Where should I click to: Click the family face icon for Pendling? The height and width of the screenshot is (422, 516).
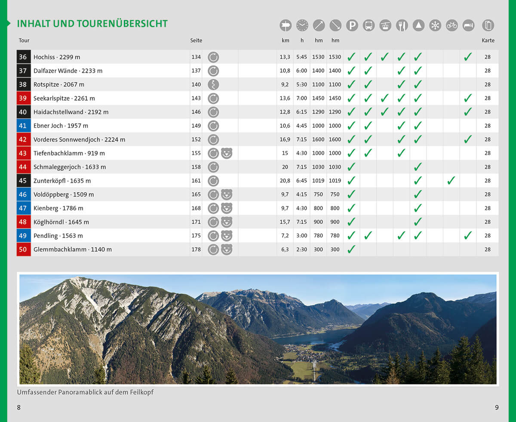[227, 236]
